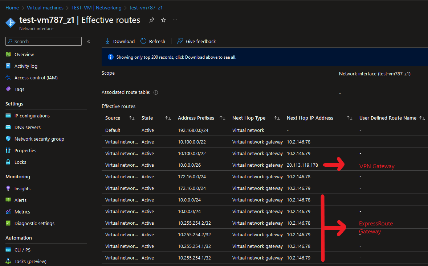Open the more options ellipsis menu
This screenshot has width=428, height=266.
pos(175,20)
